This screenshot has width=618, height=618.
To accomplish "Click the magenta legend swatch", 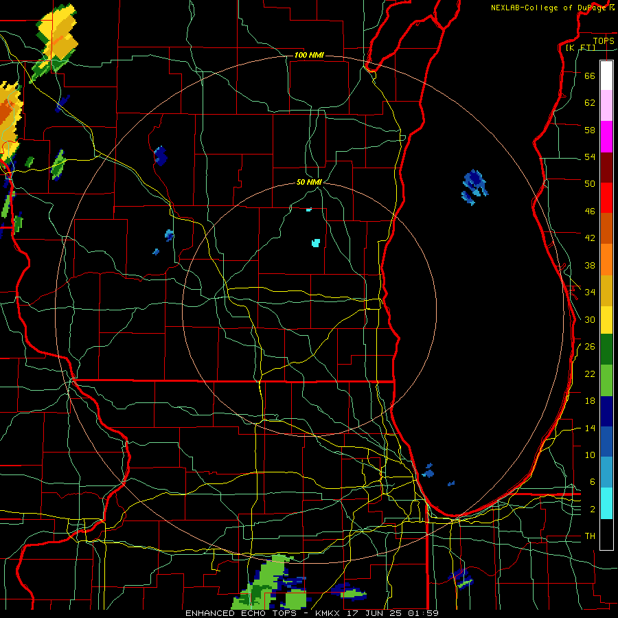I will click(606, 137).
